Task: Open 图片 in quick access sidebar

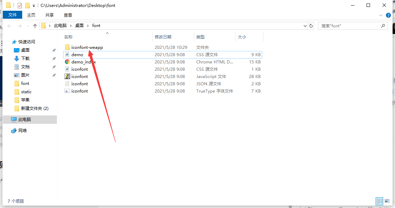Action: (25, 75)
